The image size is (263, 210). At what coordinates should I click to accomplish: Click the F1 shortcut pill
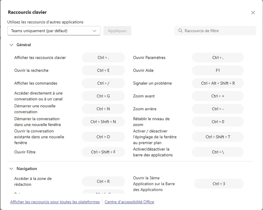click(218, 70)
